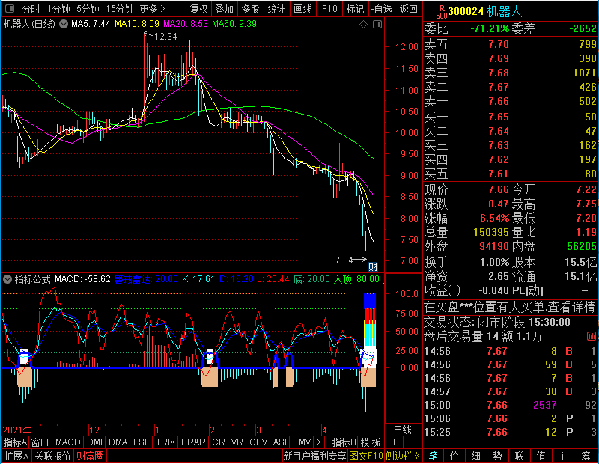Open 在买盘大买单 查看详情 notice
Image resolution: width=599 pixels, height=464 pixels.
pos(509,307)
